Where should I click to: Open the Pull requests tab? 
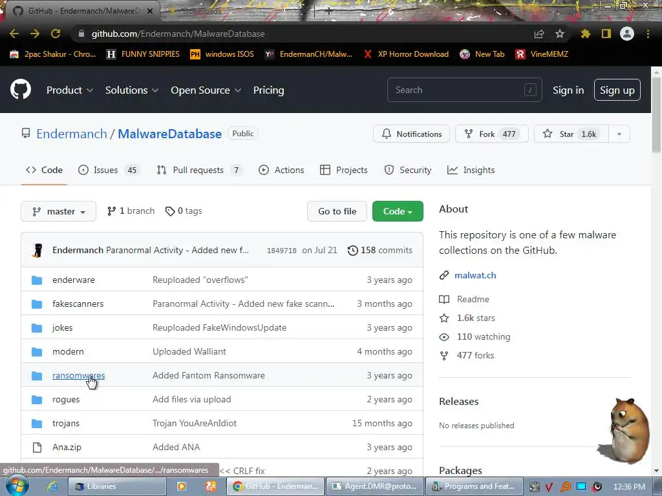point(199,170)
